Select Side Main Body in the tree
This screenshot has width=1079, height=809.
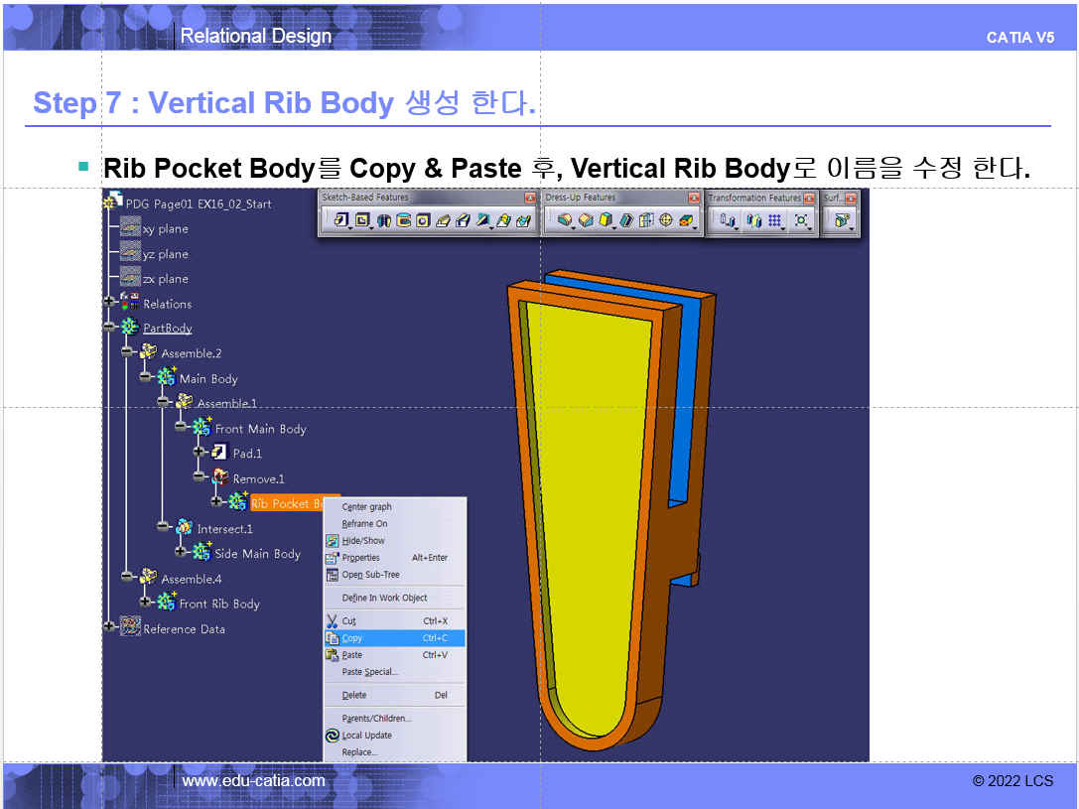point(257,554)
